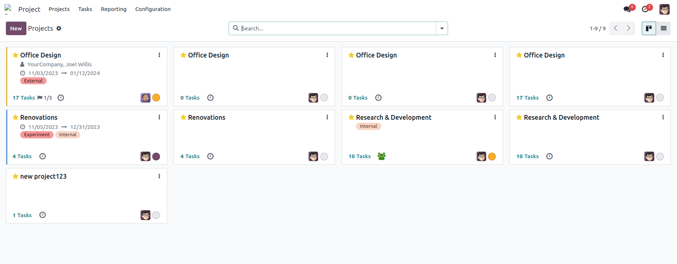The width and height of the screenshot is (677, 264).
Task: Switch to kanban view
Action: coord(649,29)
